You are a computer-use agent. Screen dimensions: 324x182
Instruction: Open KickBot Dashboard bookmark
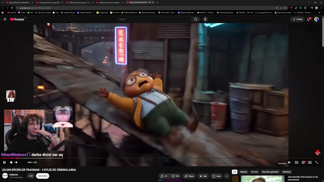pyautogui.click(x=129, y=13)
